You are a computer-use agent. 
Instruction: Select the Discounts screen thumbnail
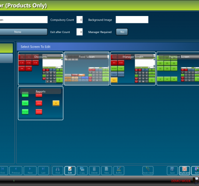pyautogui.click(x=41, y=69)
